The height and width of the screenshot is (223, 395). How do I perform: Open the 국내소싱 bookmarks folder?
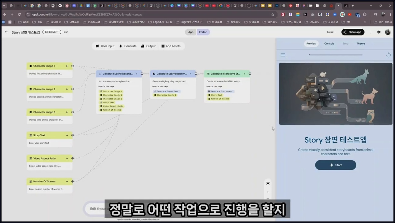tap(53, 22)
